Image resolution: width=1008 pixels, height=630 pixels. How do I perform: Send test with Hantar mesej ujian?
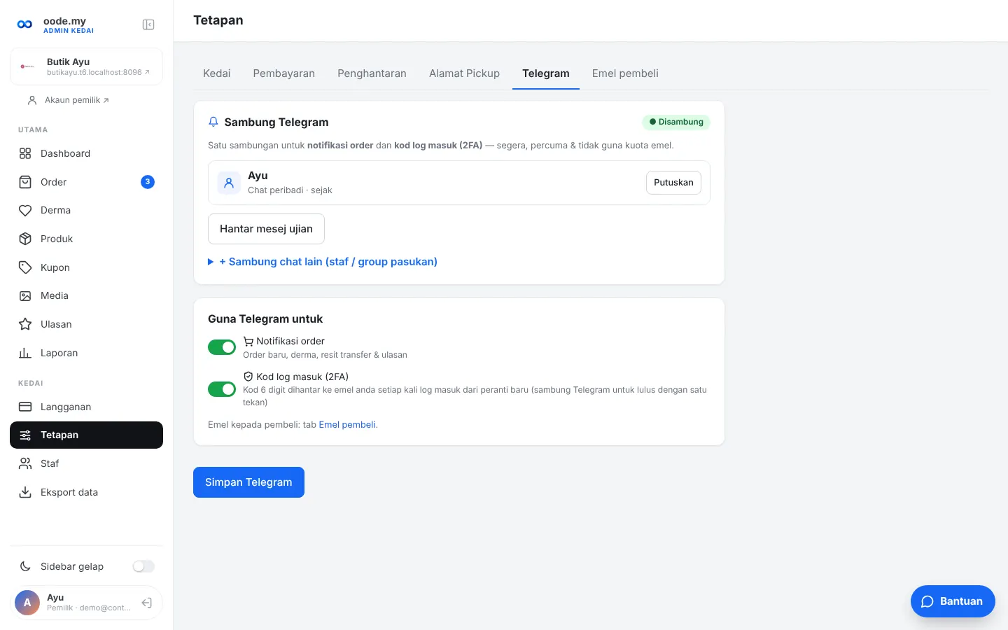(266, 229)
